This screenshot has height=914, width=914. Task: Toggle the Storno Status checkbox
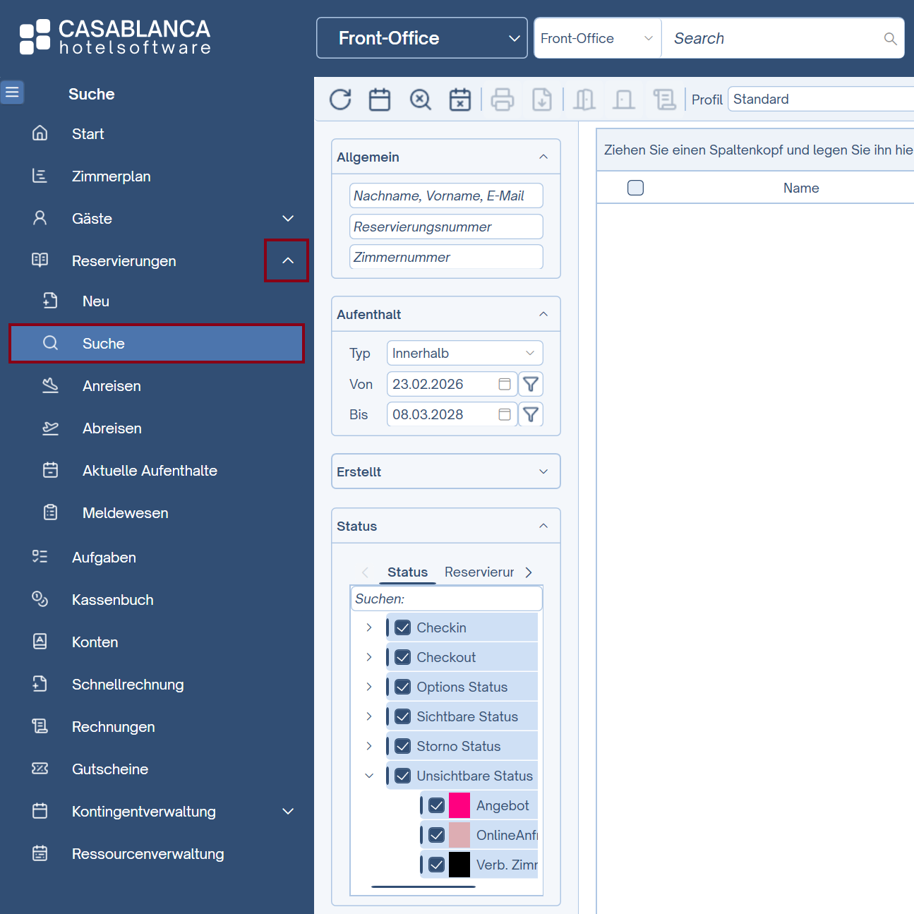(403, 746)
